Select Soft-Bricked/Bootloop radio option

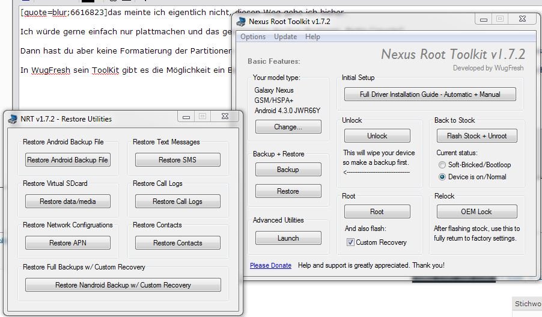[x=442, y=165]
